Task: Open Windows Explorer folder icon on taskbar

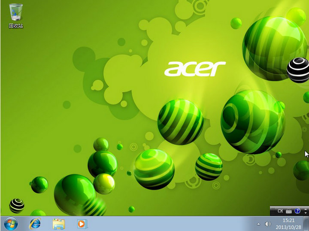Action: point(59,224)
